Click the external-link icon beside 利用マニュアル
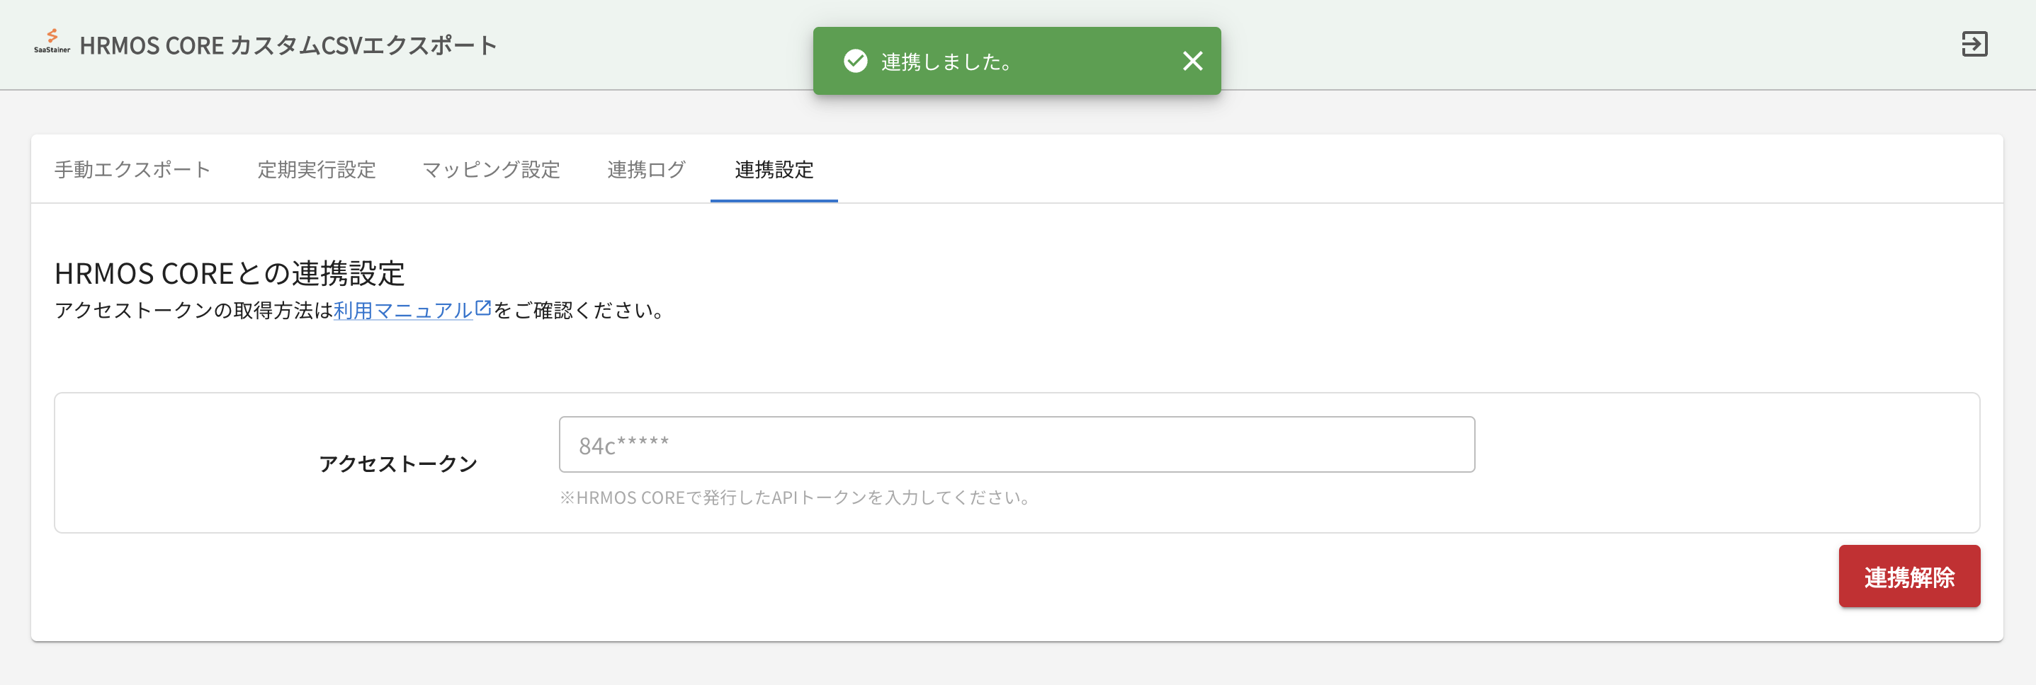This screenshot has width=2036, height=685. click(483, 306)
